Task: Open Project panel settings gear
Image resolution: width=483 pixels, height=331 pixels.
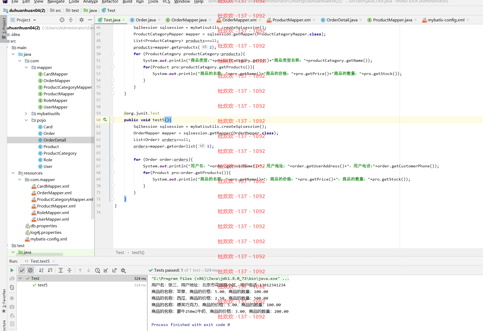Action: coord(82,20)
